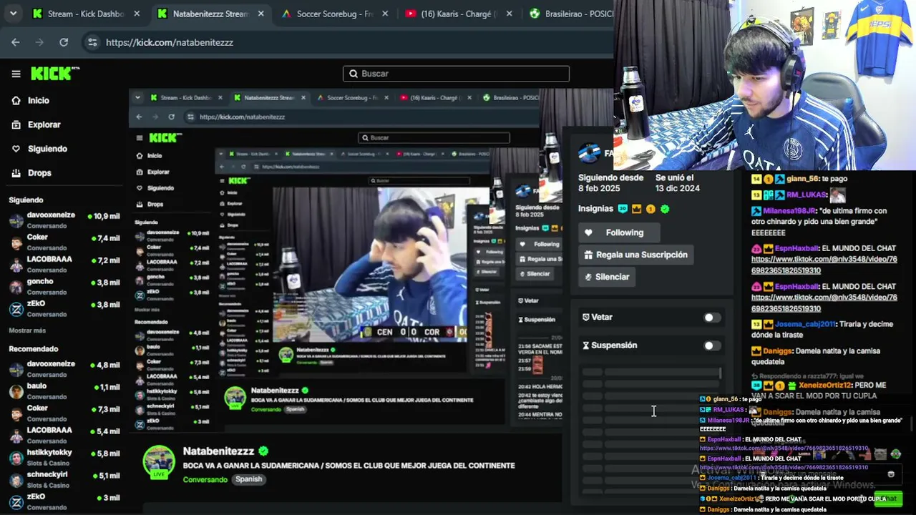Click Regala una Suscripción
The height and width of the screenshot is (515, 916).
(636, 255)
